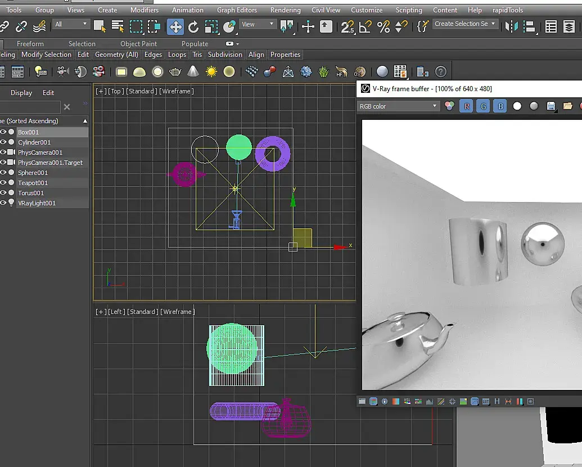Toggle the Percent Snap tool
This screenshot has width=582, height=467.
[384, 26]
